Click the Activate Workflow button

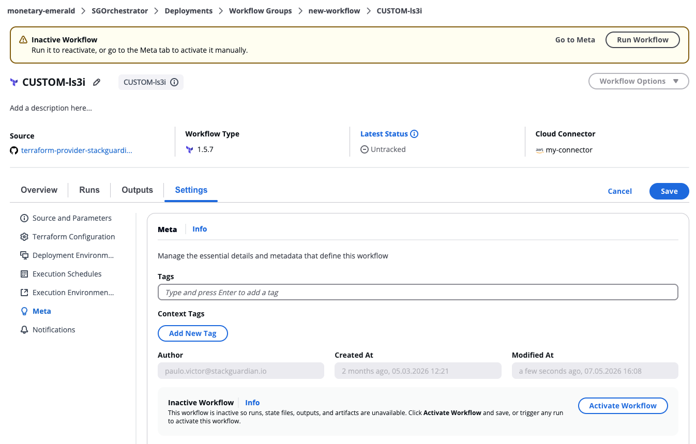(623, 406)
